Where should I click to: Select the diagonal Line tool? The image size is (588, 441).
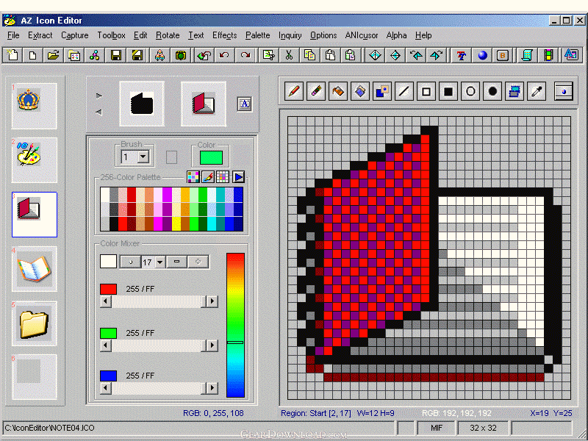click(x=404, y=91)
